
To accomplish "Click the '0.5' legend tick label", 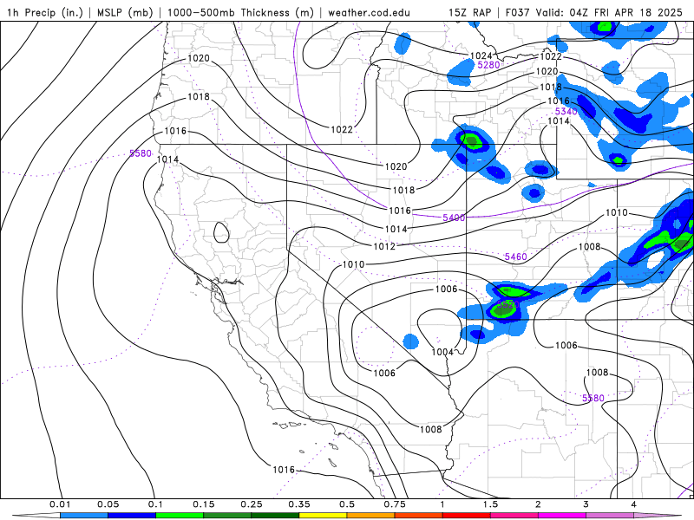I will point(347,504).
